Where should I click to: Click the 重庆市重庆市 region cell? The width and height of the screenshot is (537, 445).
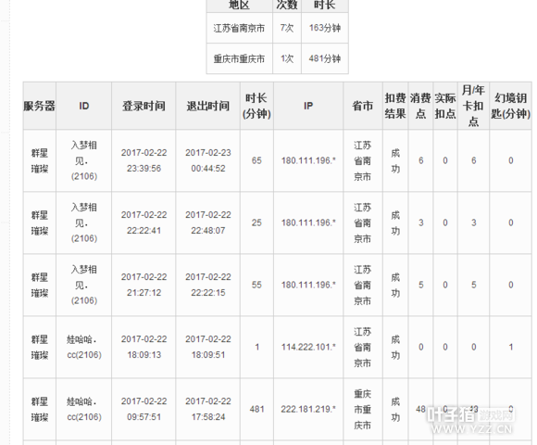click(x=240, y=58)
